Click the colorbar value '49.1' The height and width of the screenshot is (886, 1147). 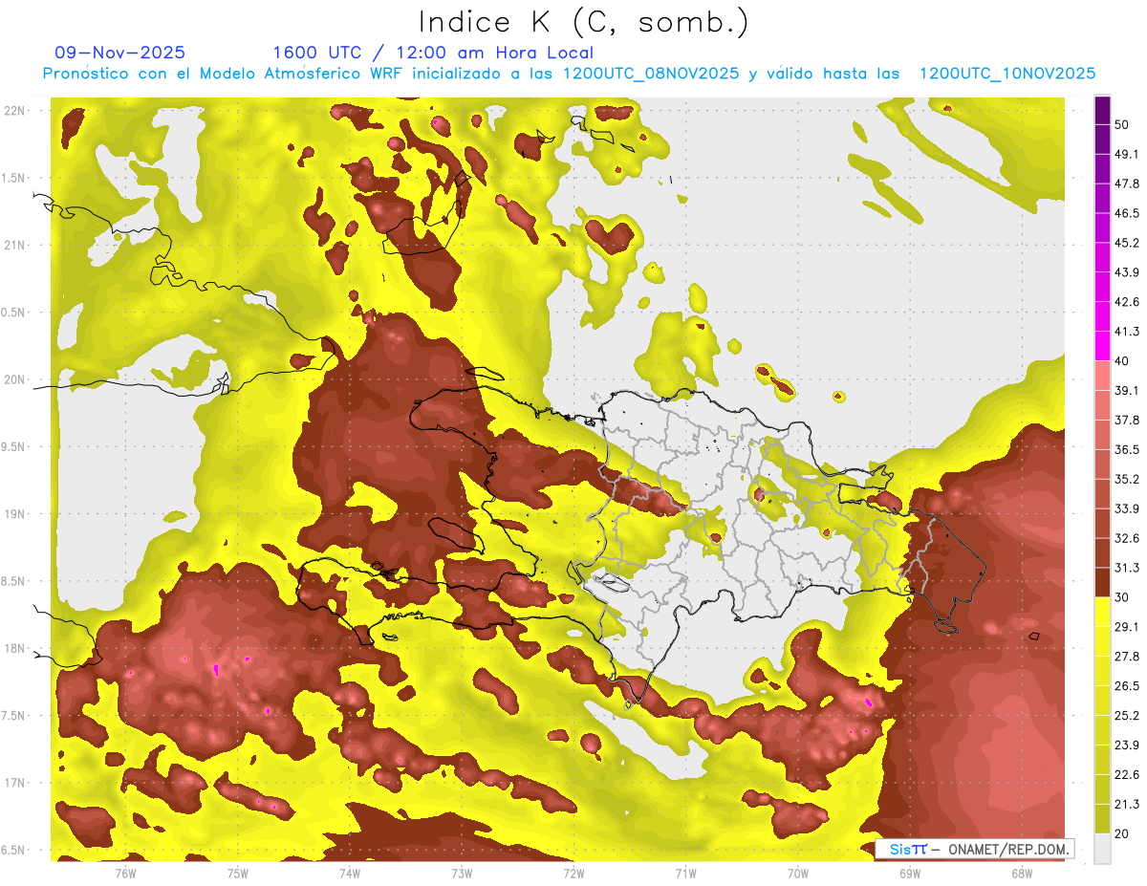[x=1127, y=154]
